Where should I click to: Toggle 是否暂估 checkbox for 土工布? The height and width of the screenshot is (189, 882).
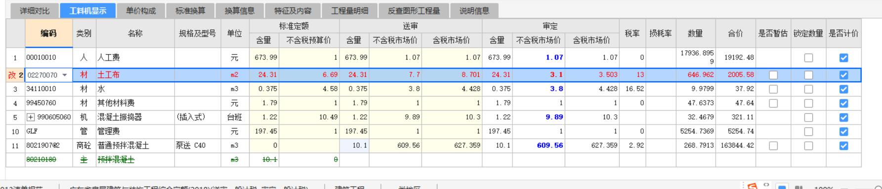(773, 75)
